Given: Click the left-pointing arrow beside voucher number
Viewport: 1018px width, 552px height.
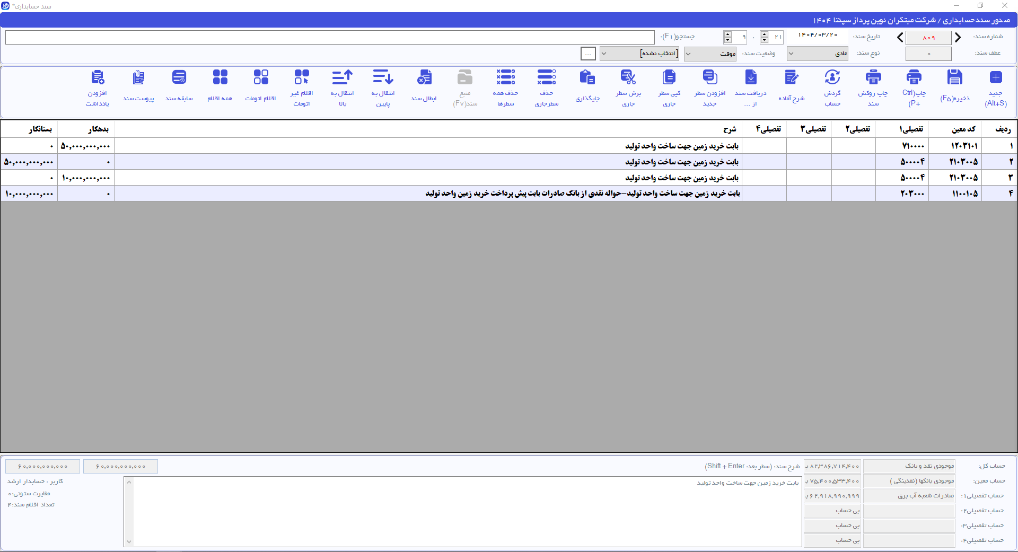Looking at the screenshot, I should tap(900, 38).
